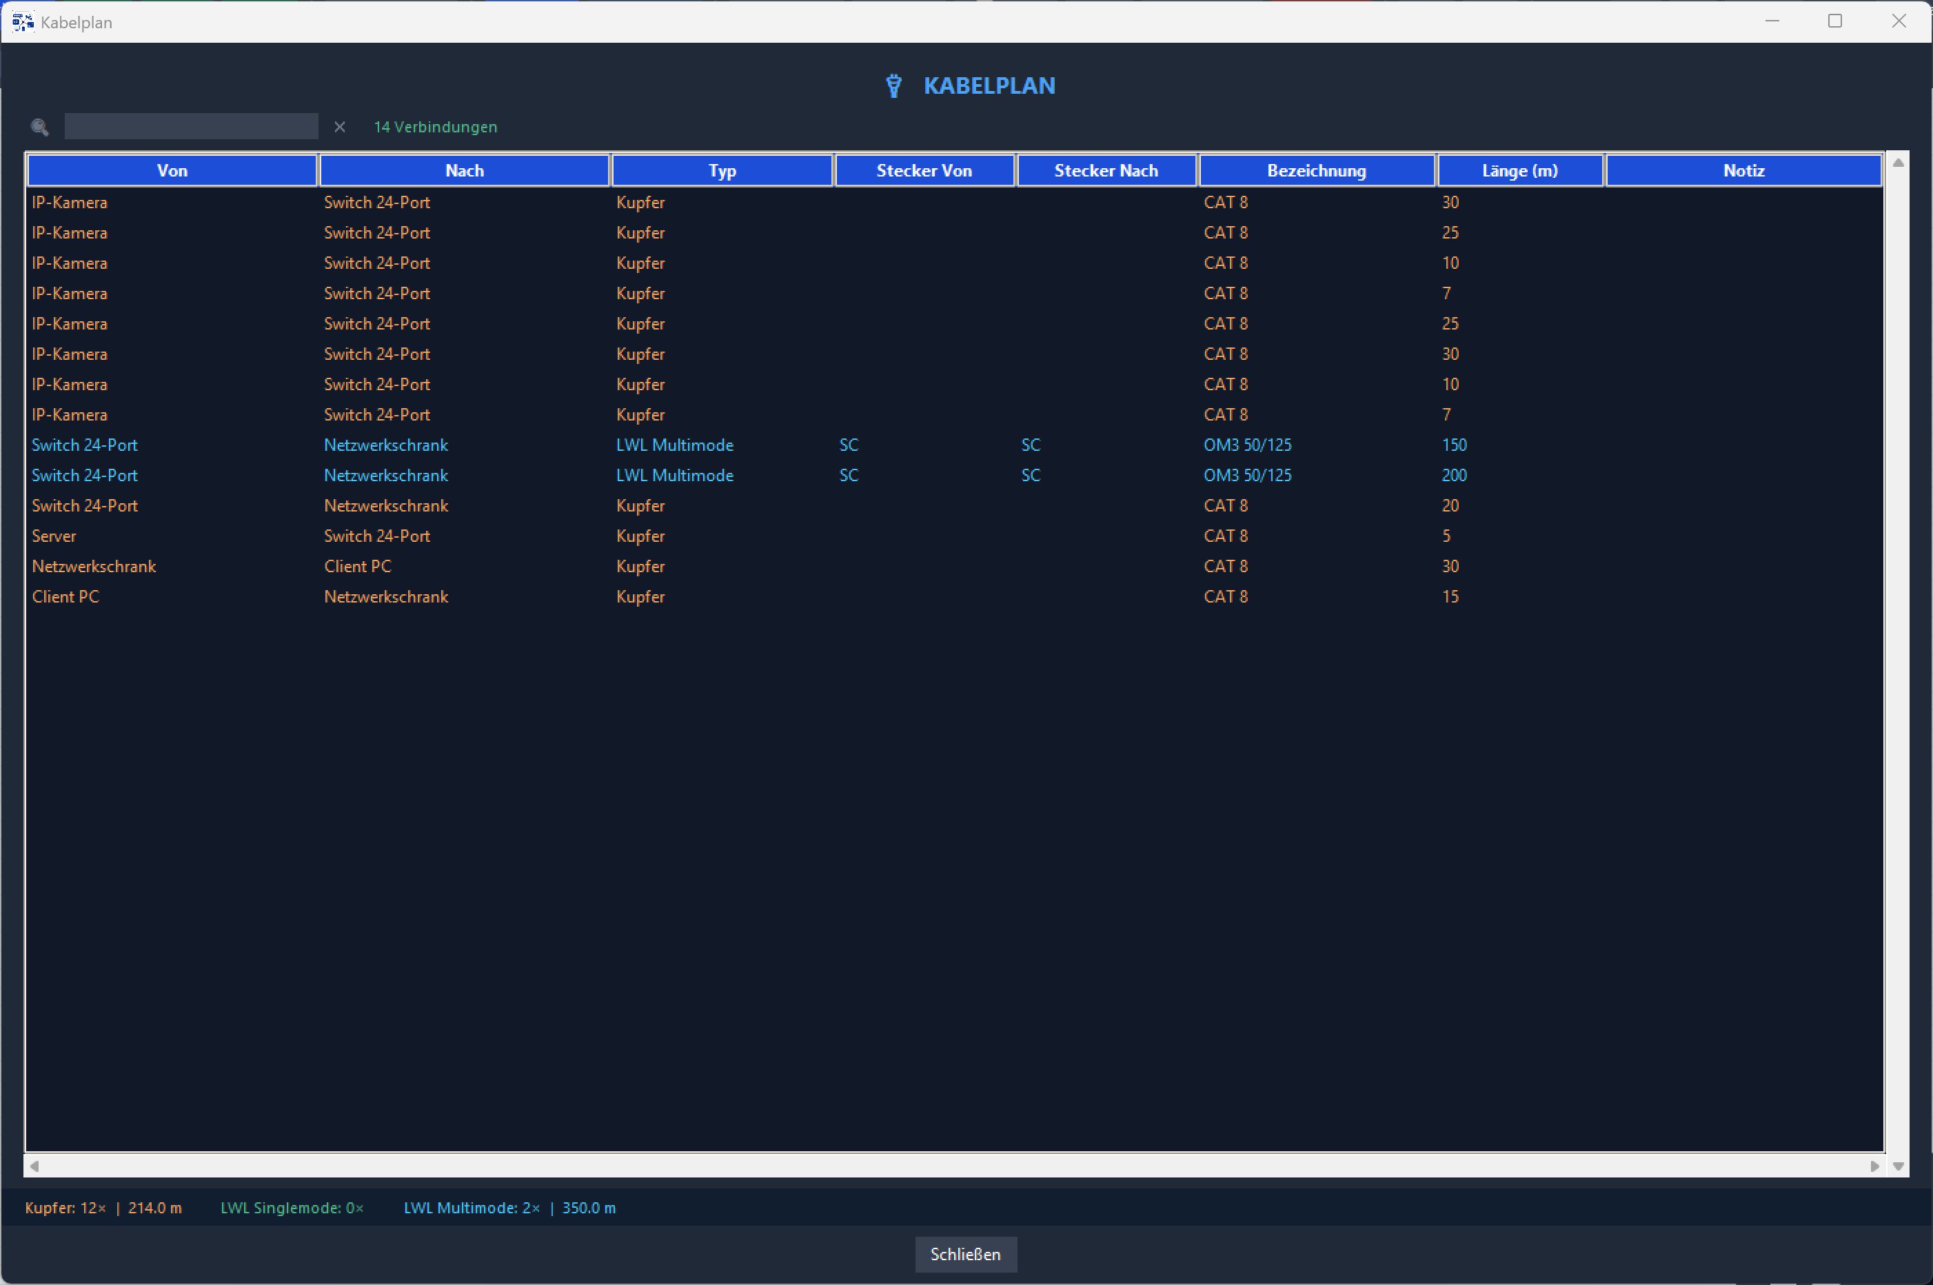Click the vertical scrollbar up arrow

(x=1898, y=163)
